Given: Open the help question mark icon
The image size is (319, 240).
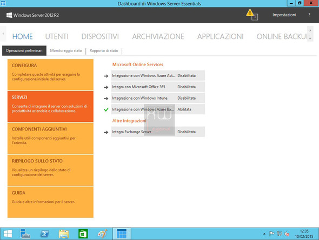Looking at the screenshot, I should pos(309,15).
